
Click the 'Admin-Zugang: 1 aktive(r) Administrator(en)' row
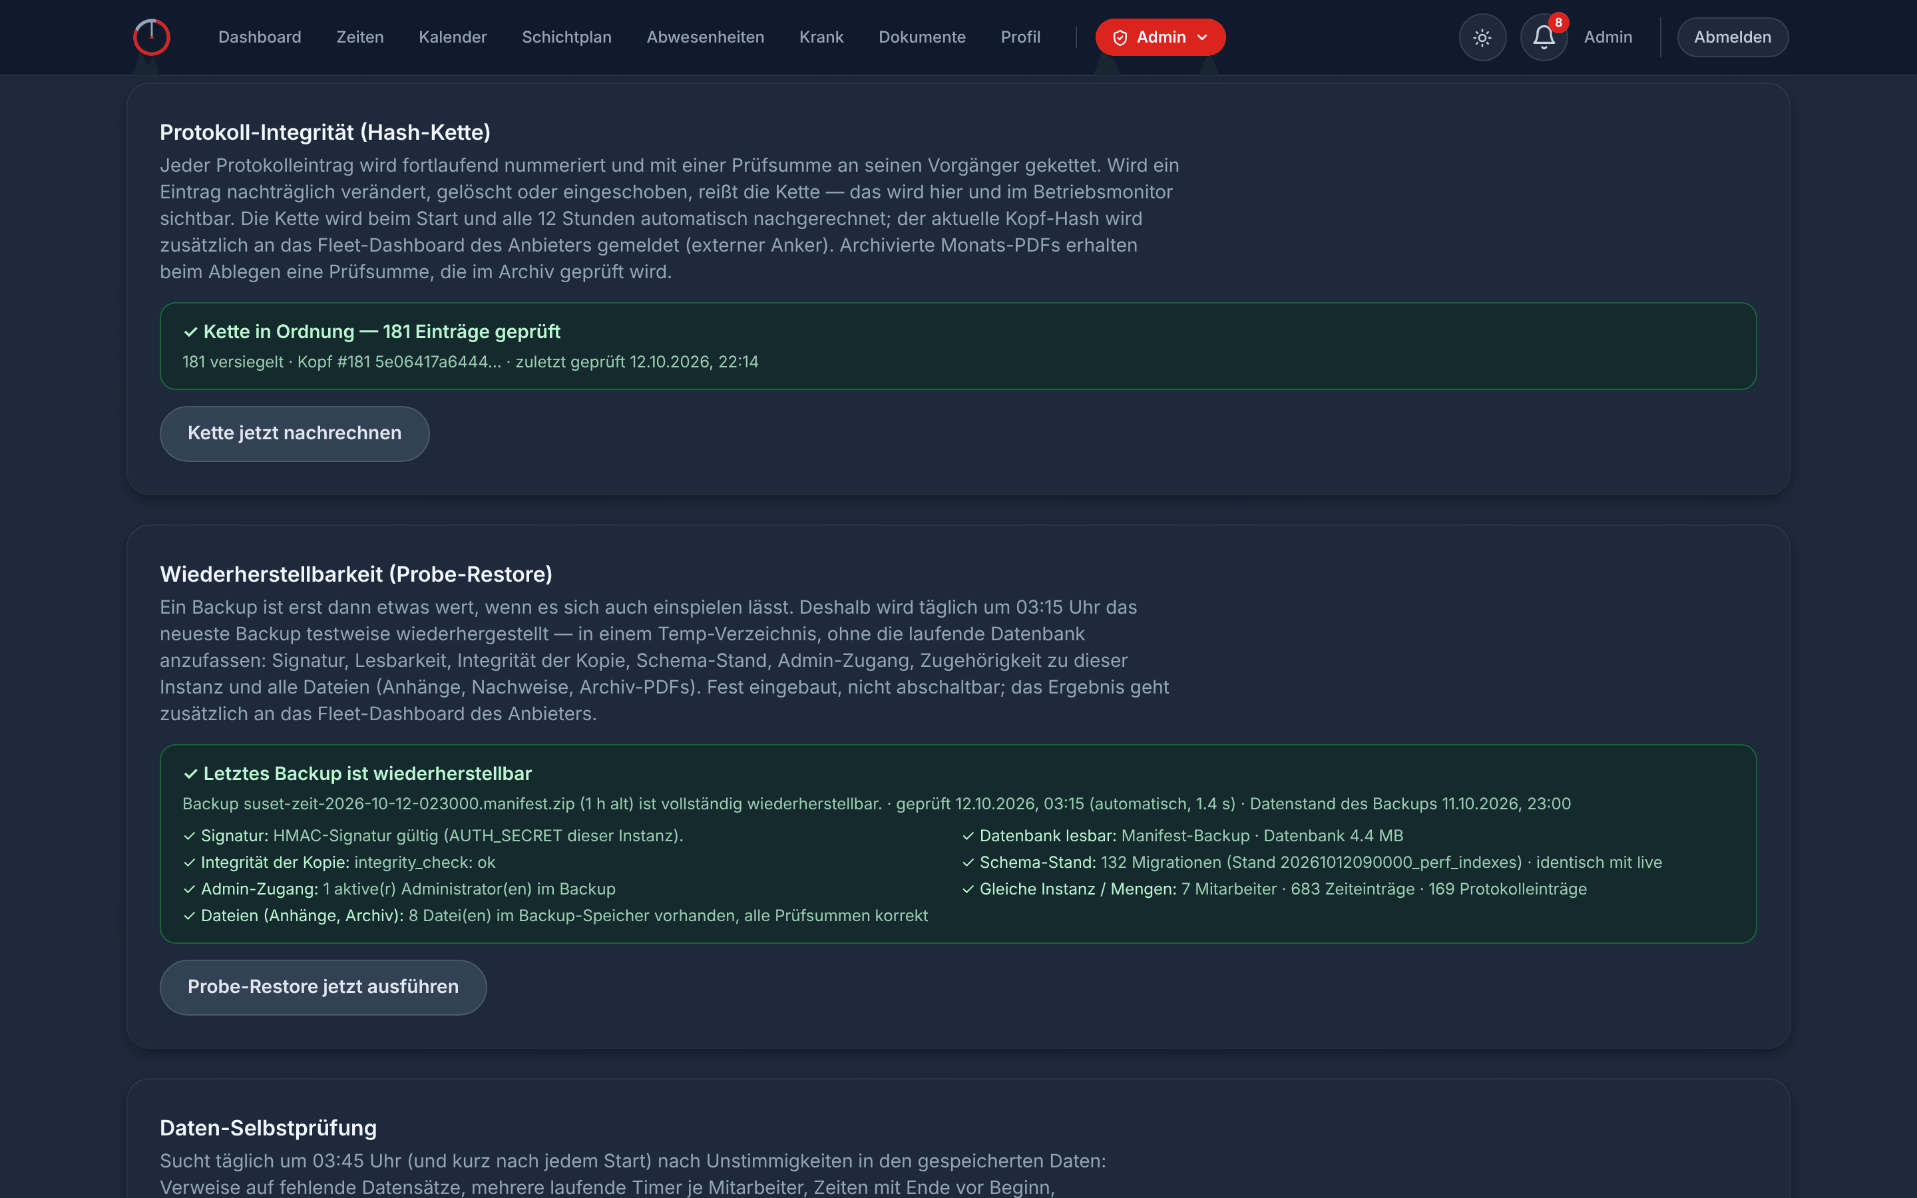click(399, 889)
